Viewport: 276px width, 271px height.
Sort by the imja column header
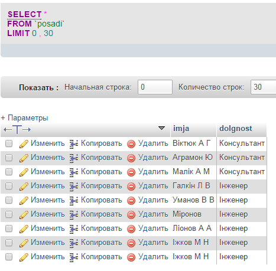181,129
